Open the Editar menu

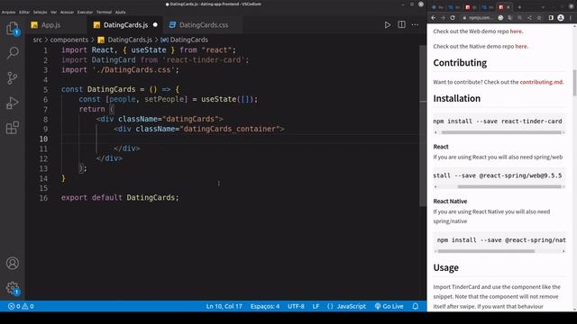(x=24, y=12)
